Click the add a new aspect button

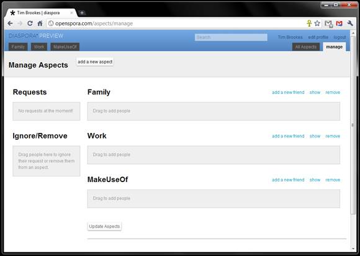click(95, 62)
